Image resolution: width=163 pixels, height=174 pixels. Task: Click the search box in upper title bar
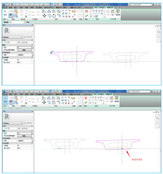coord(141,5)
